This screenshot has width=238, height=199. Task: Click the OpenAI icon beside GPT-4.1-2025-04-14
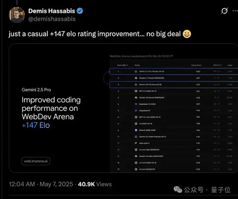136,91
